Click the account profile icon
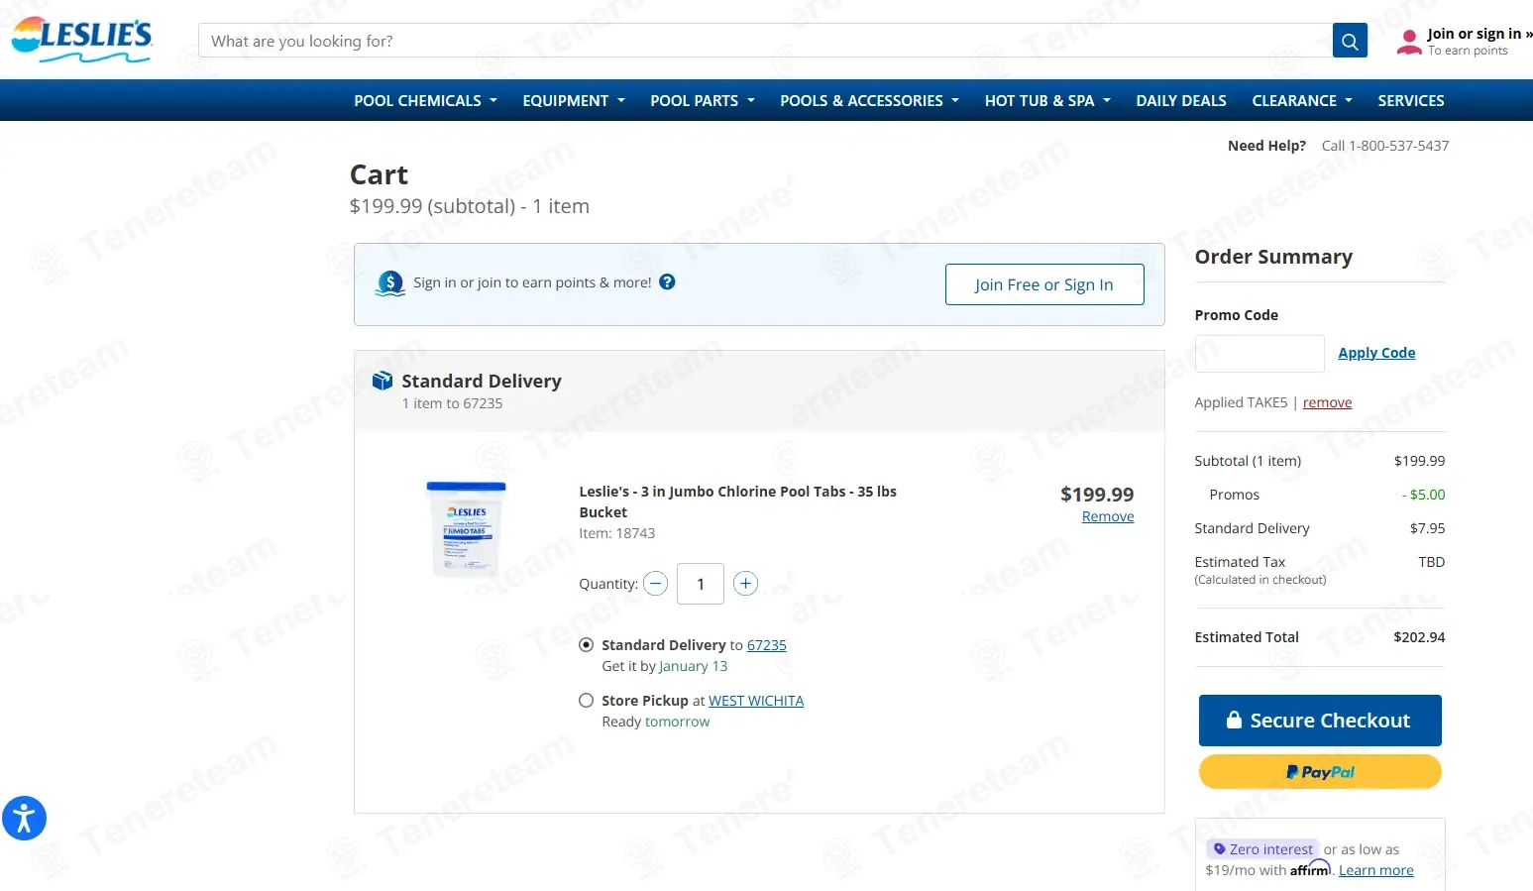Viewport: 1533px width, 891px height. pos(1408,42)
